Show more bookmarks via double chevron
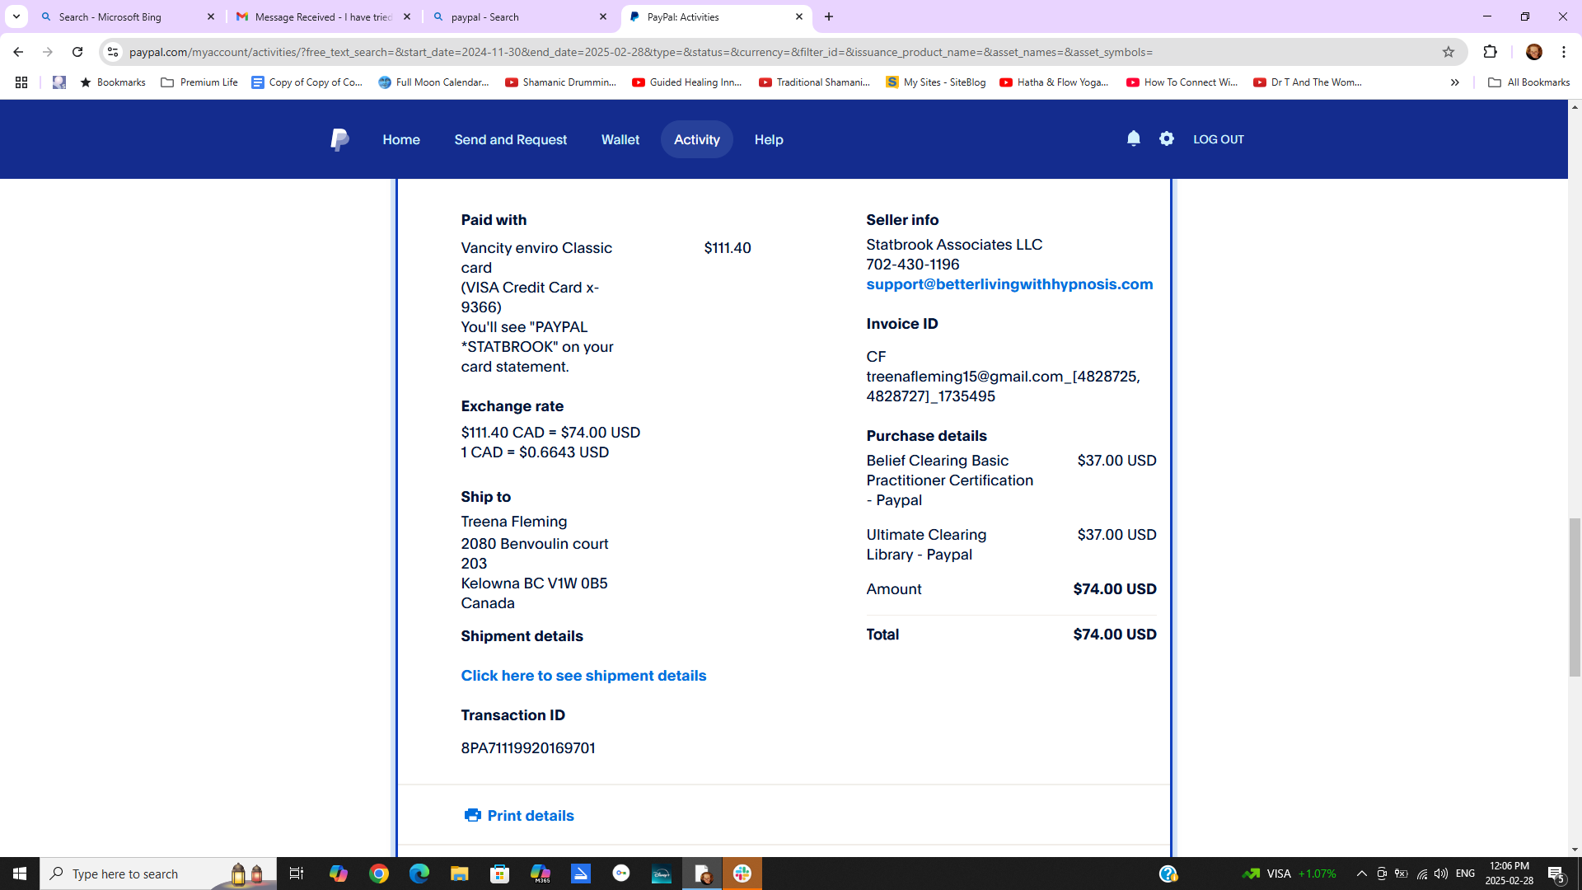Image resolution: width=1582 pixels, height=890 pixels. tap(1454, 82)
